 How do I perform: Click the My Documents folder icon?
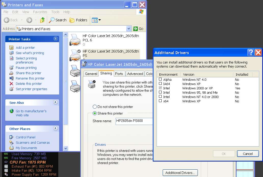pos(11,148)
